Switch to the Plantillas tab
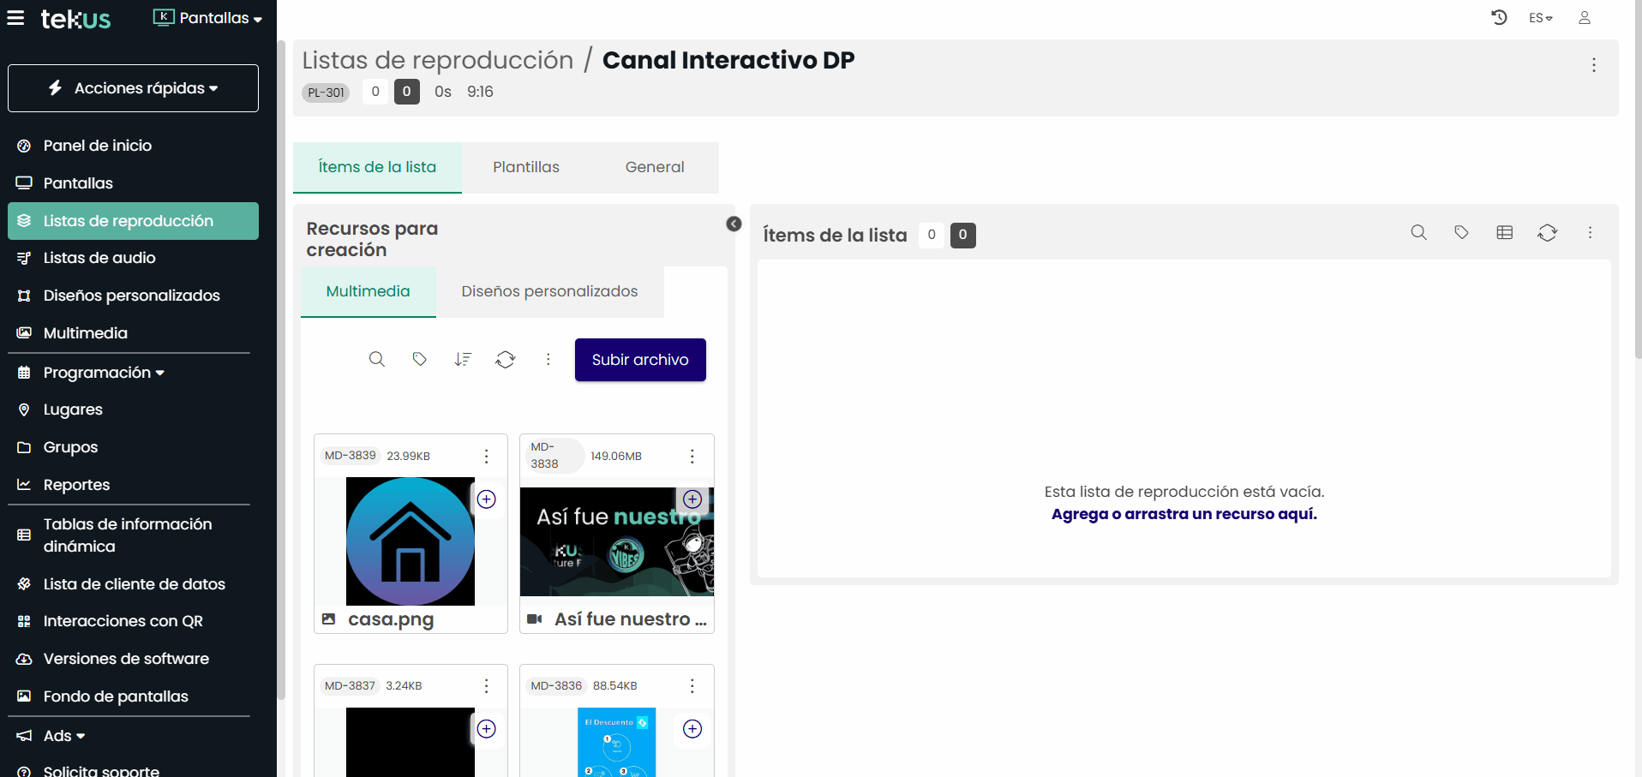 [525, 167]
